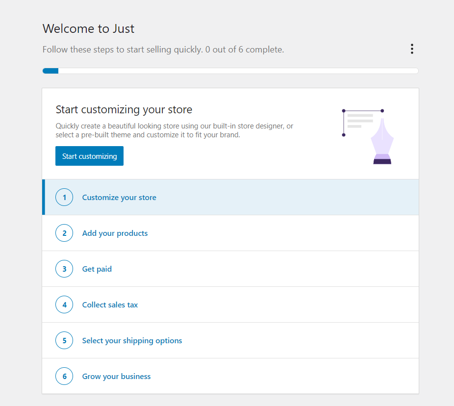Click the number 5 step circle

click(x=64, y=341)
